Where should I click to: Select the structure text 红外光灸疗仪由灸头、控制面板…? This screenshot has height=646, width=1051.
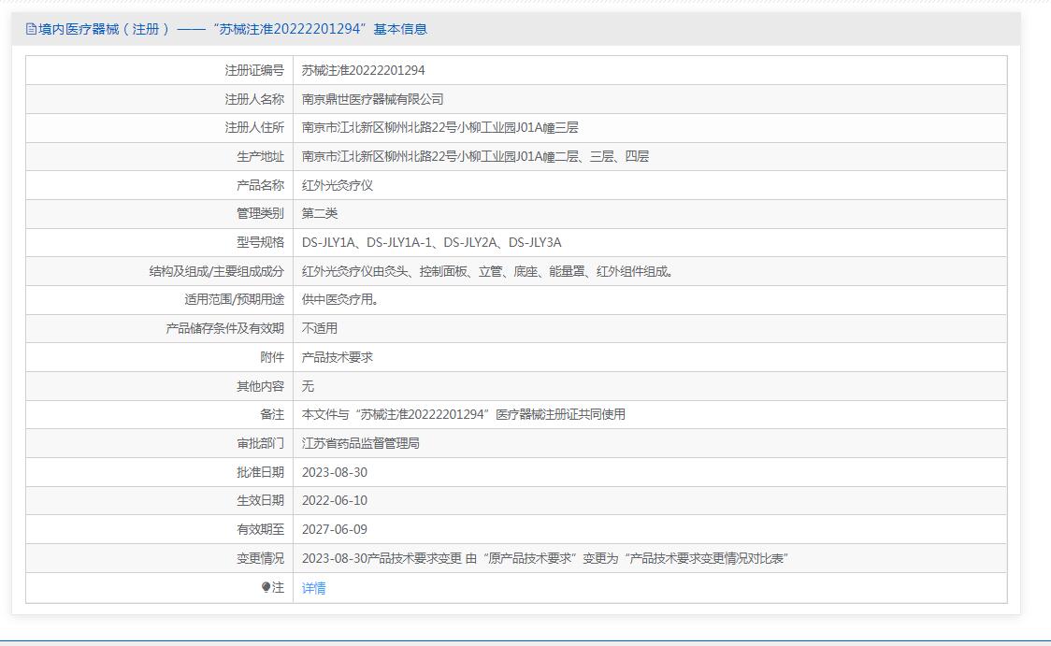(487, 271)
